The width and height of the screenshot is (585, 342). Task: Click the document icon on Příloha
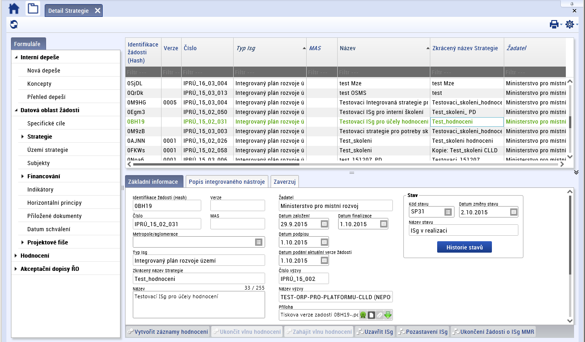(371, 315)
